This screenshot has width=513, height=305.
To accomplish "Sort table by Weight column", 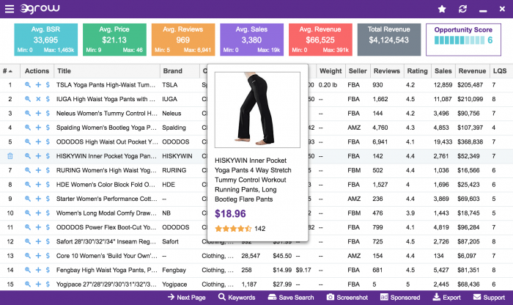I will click(331, 71).
